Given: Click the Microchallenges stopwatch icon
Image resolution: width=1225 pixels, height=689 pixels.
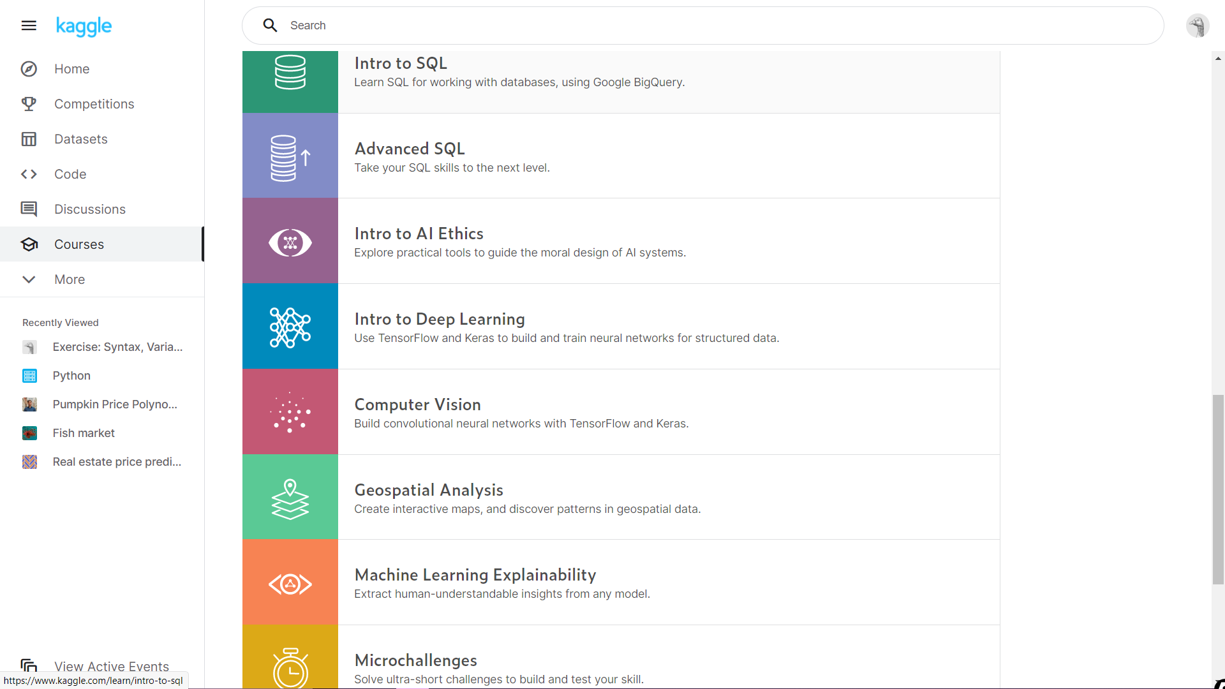Looking at the screenshot, I should [x=290, y=668].
